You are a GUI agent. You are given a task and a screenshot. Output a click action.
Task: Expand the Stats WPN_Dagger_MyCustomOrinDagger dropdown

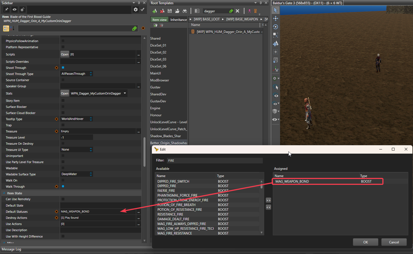125,93
